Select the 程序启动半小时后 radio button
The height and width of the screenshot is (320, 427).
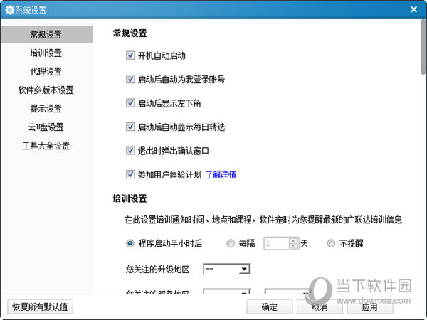pos(130,243)
